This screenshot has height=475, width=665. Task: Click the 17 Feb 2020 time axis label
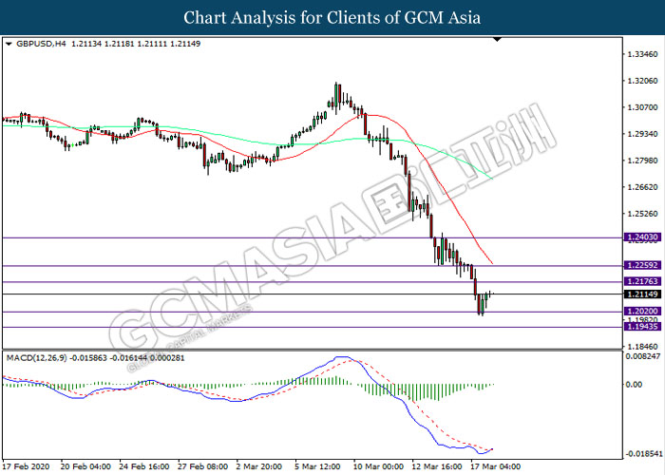click(x=26, y=466)
